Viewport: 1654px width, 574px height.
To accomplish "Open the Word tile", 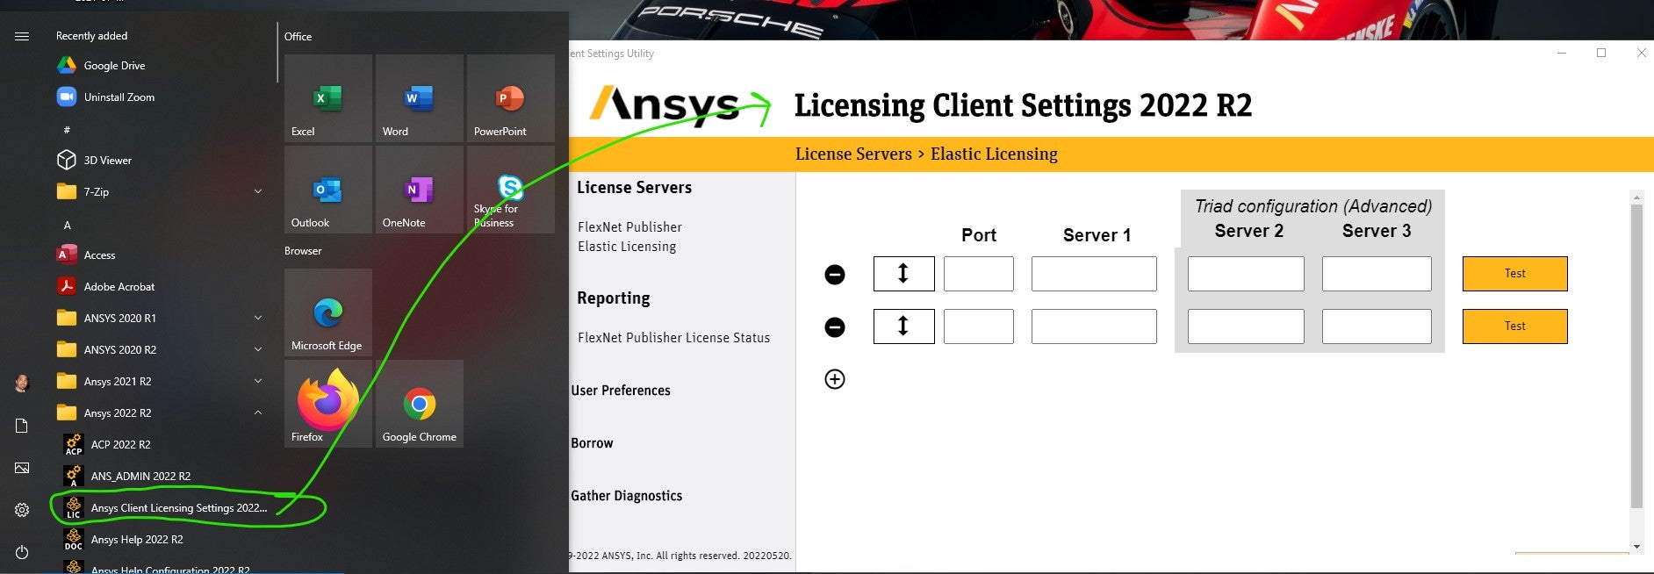I will tap(420, 98).
